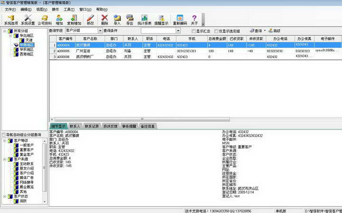This screenshot has width=342, height=213.
Task: Enable the 显示汇总 checkbox
Action: tap(193, 31)
